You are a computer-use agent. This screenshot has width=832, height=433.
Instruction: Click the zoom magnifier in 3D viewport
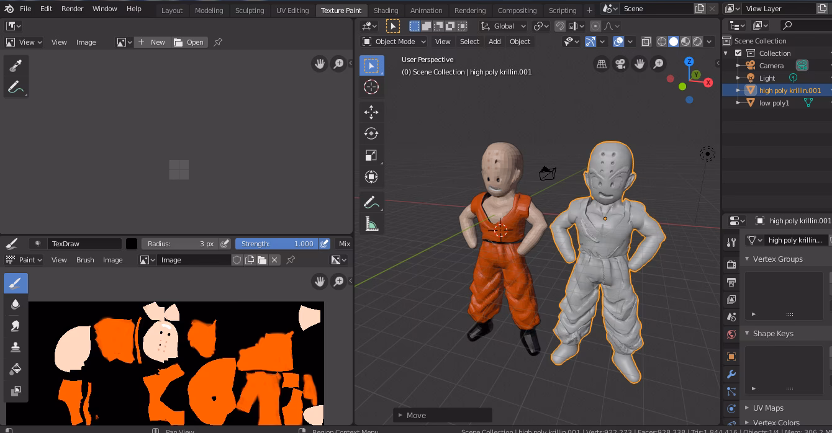tap(659, 63)
